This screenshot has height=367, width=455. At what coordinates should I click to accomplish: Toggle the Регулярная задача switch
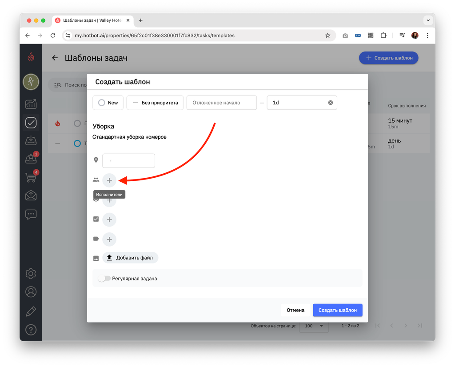(x=104, y=279)
